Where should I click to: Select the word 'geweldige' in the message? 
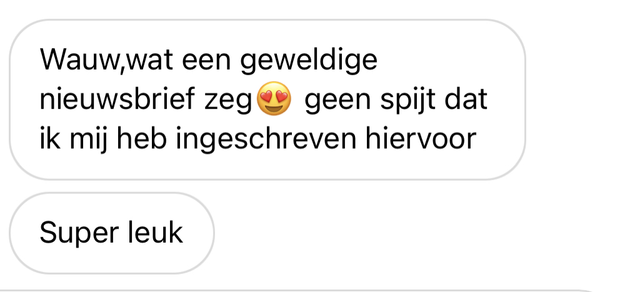[309, 62]
